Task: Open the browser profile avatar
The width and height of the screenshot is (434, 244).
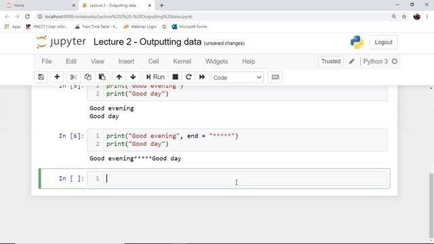Action: point(417,16)
